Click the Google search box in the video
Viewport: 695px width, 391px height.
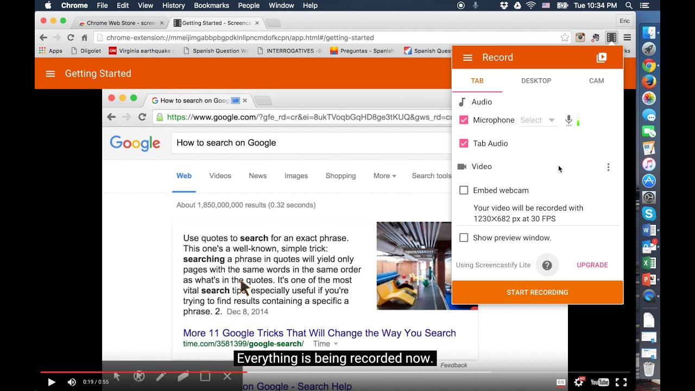[x=312, y=143]
